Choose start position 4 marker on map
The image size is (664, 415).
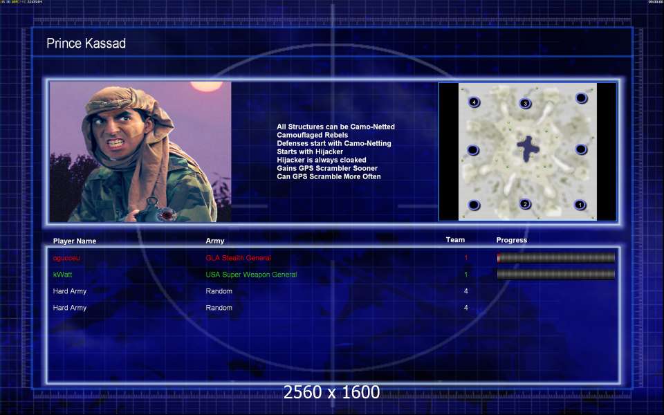(x=474, y=102)
